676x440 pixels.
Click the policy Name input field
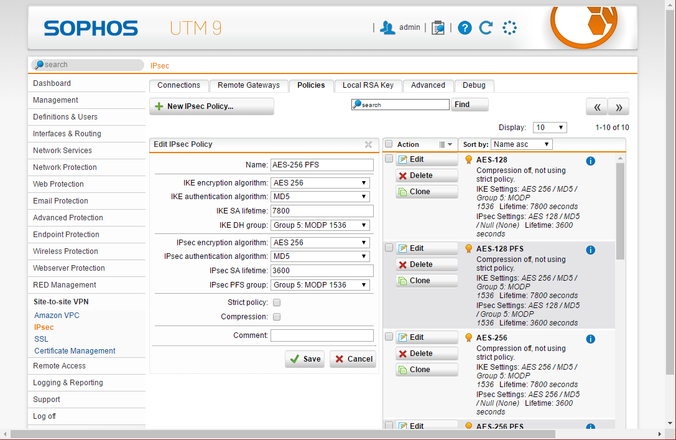coord(322,165)
